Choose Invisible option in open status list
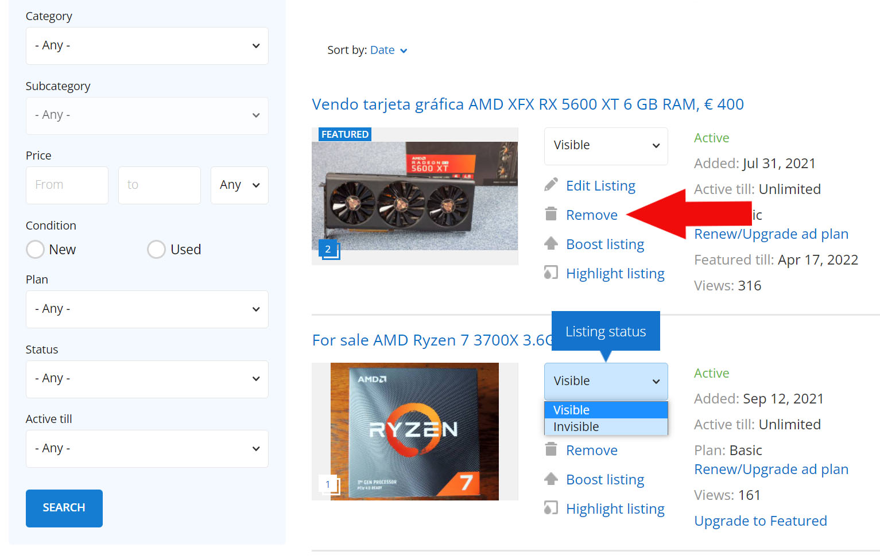This screenshot has height=559, width=880. (606, 426)
